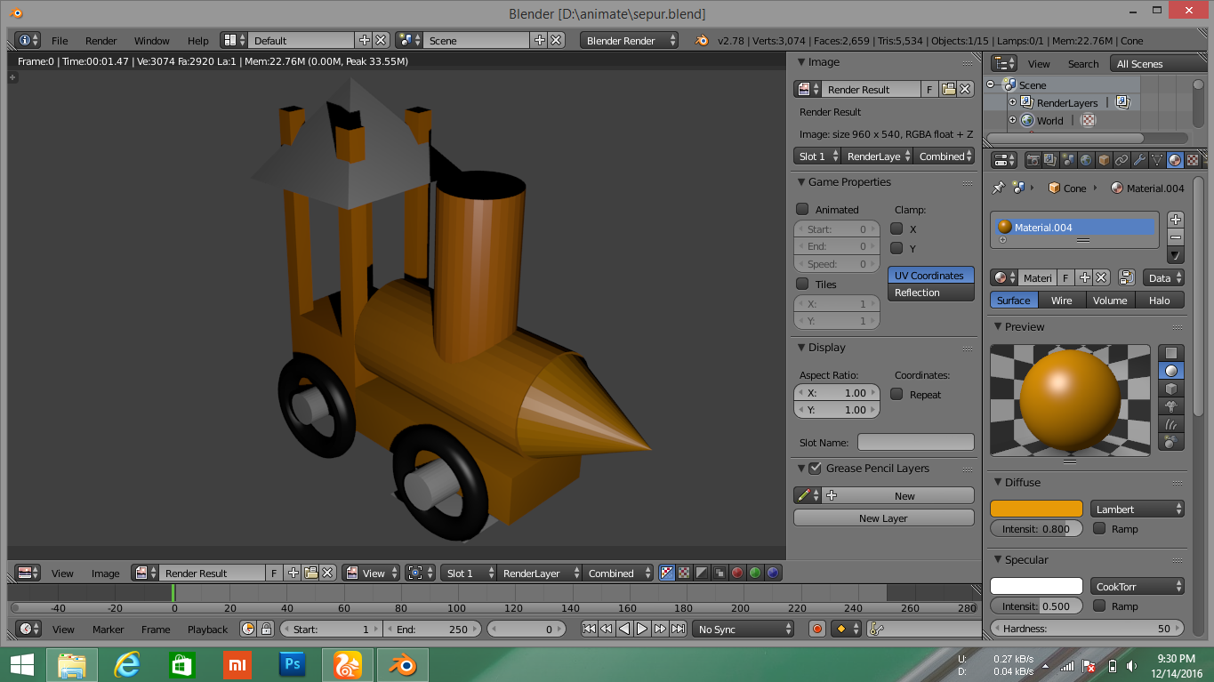Click the orange diffuse color swatch
The height and width of the screenshot is (682, 1214).
click(1036, 509)
